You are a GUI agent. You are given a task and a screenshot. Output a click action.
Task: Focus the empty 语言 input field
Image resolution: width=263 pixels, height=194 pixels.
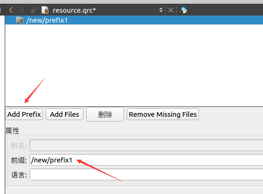pos(146,175)
